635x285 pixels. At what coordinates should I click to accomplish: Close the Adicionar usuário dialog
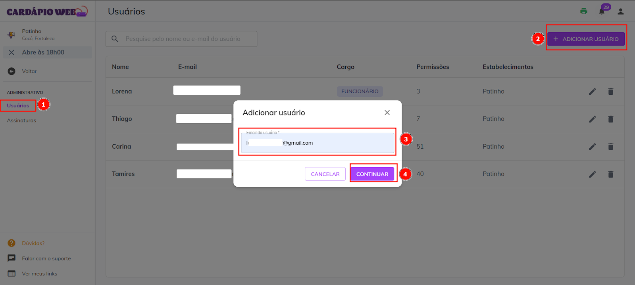pos(387,113)
